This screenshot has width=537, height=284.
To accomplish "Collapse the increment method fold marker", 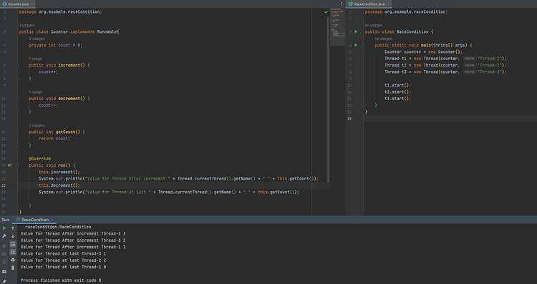I will [x=17, y=65].
